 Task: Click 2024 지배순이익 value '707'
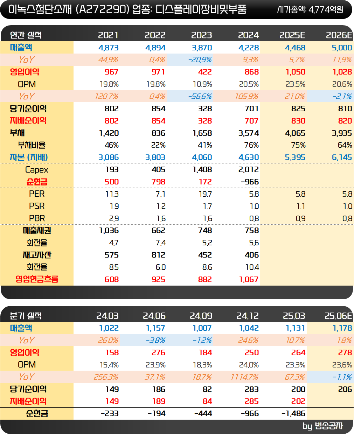(252, 121)
